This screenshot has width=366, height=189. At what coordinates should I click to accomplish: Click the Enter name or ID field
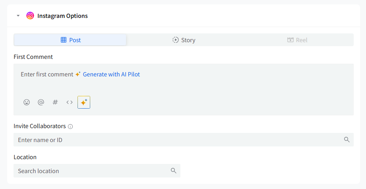pos(184,140)
